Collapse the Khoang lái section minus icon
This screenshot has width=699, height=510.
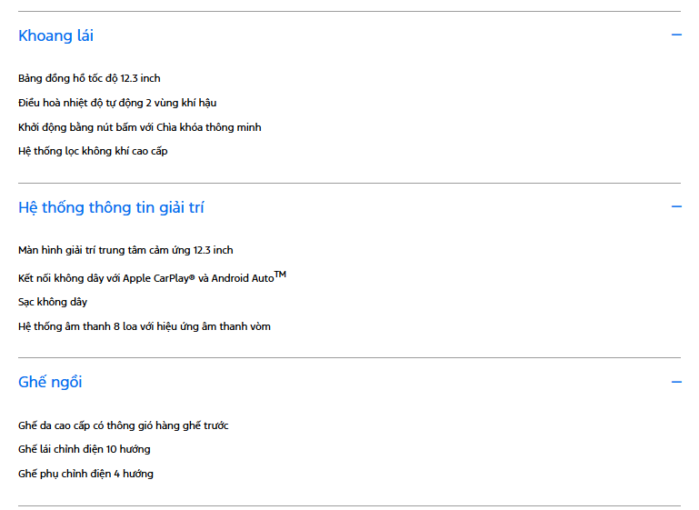click(676, 35)
